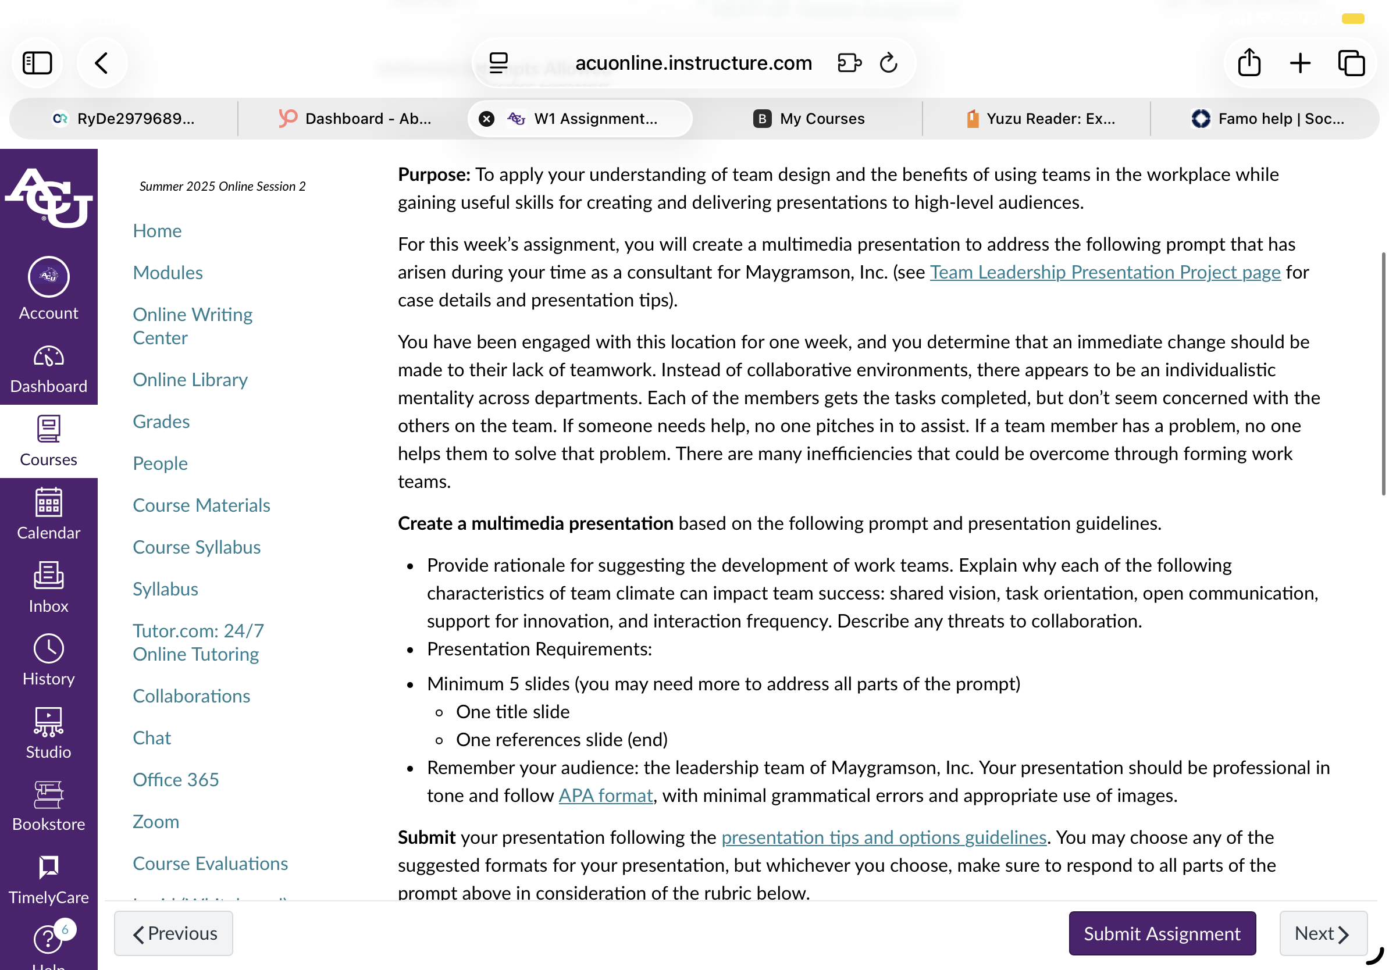Screen dimensions: 1389x970
Task: Open the Canvas Account menu icon
Action: pos(48,277)
